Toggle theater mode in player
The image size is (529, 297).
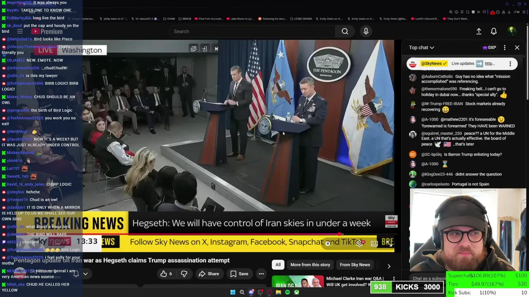click(374, 243)
